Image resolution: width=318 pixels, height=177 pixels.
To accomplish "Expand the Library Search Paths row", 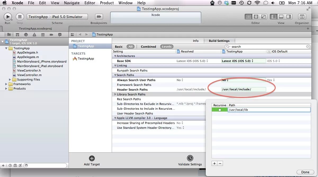I will coord(115,94).
